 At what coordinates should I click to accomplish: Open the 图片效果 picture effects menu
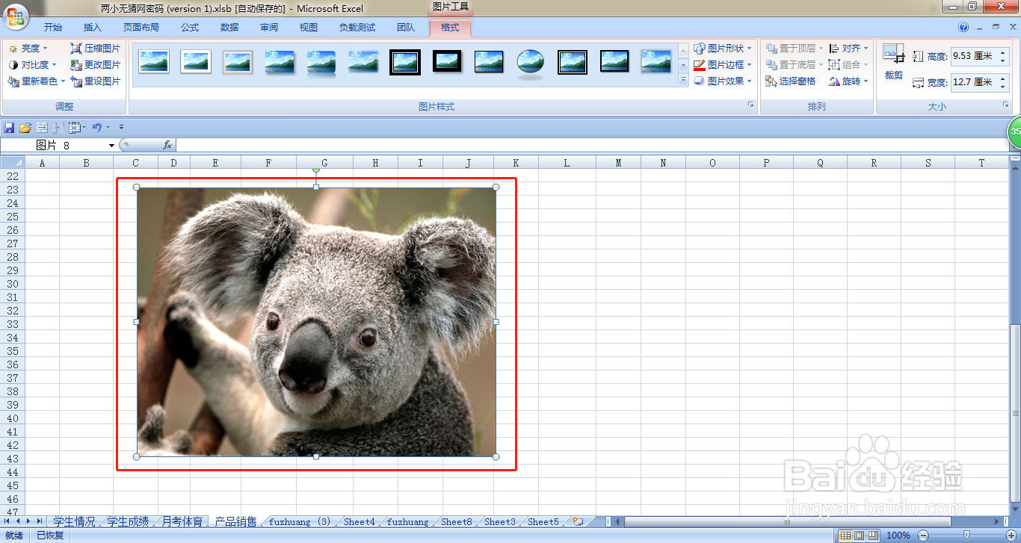click(x=722, y=81)
